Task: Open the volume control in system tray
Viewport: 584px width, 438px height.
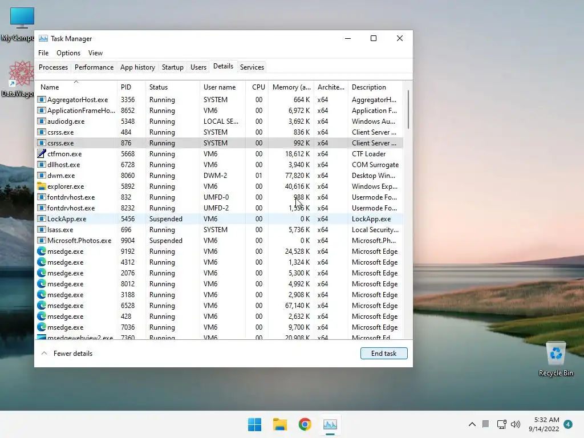Action: pos(516,424)
